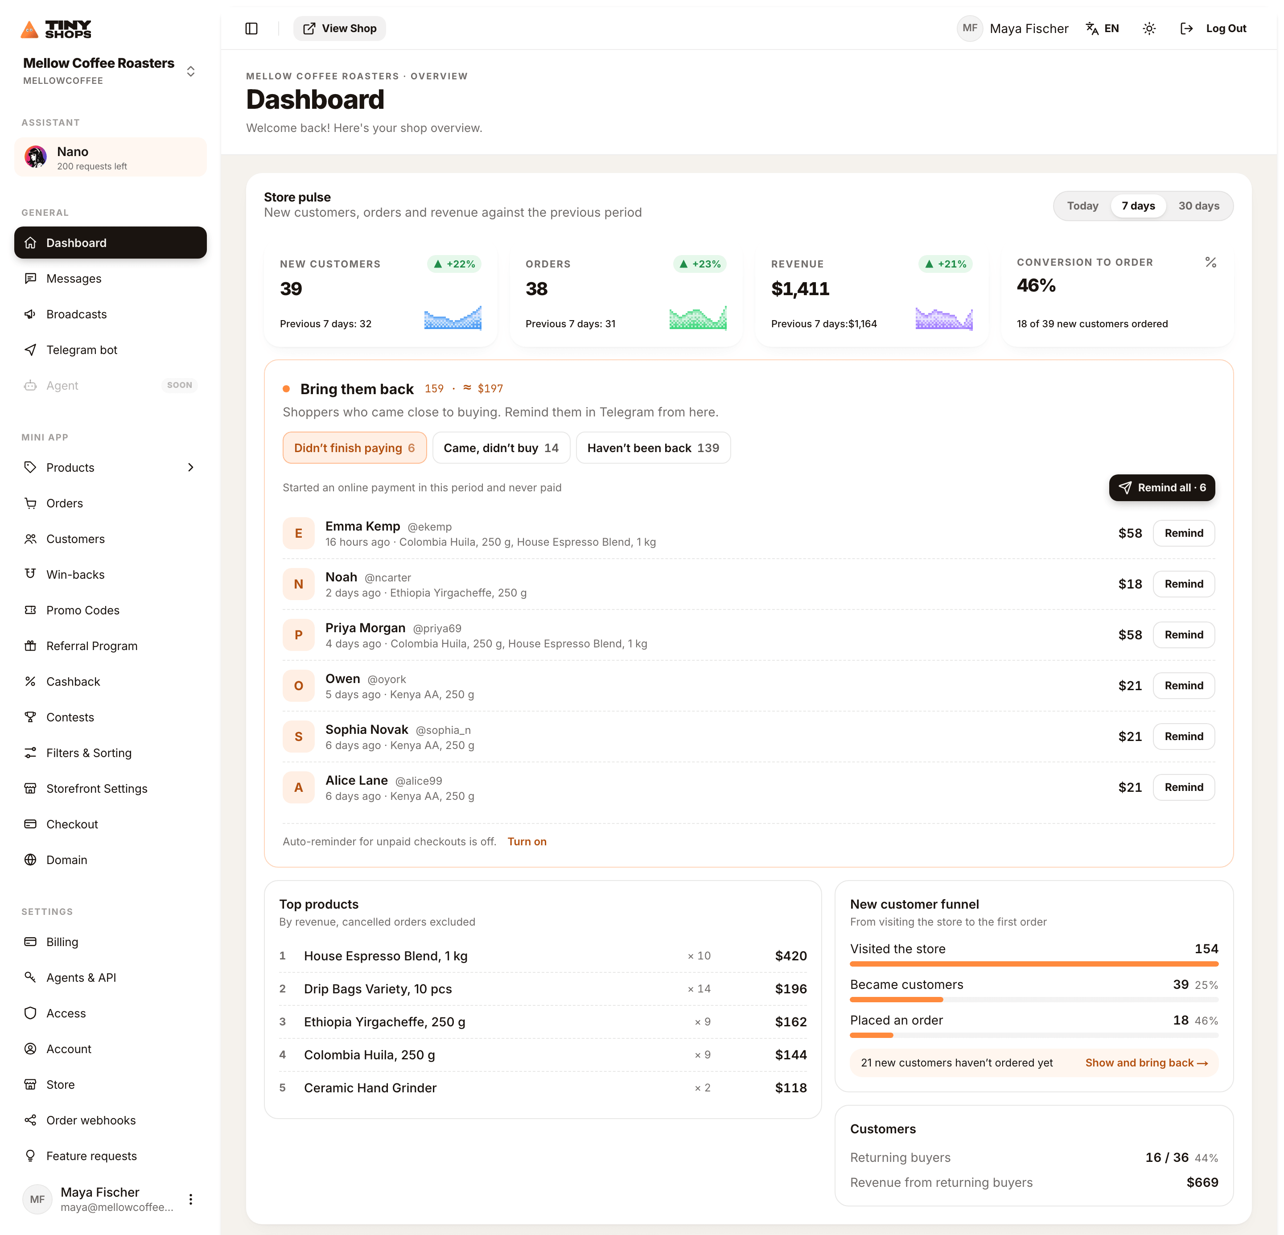Open Contests trophy item
The height and width of the screenshot is (1235, 1284).
[110, 717]
